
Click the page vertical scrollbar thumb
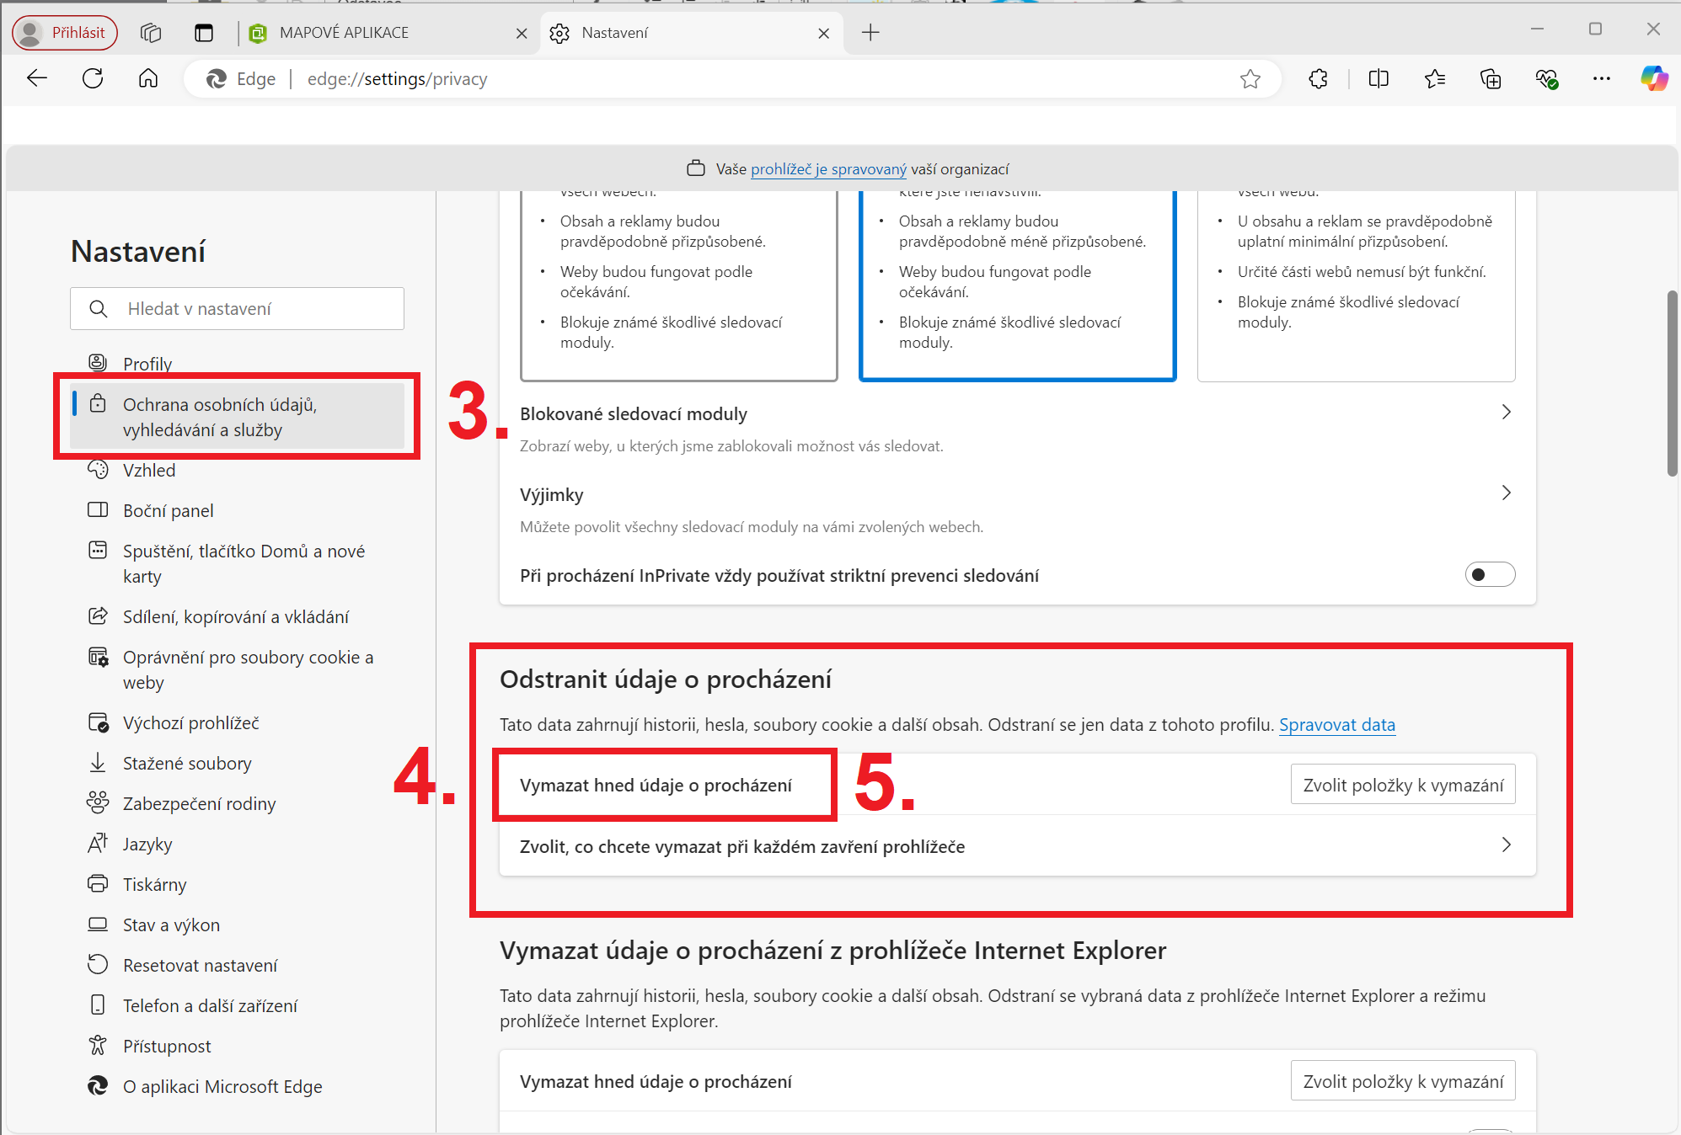(1672, 383)
